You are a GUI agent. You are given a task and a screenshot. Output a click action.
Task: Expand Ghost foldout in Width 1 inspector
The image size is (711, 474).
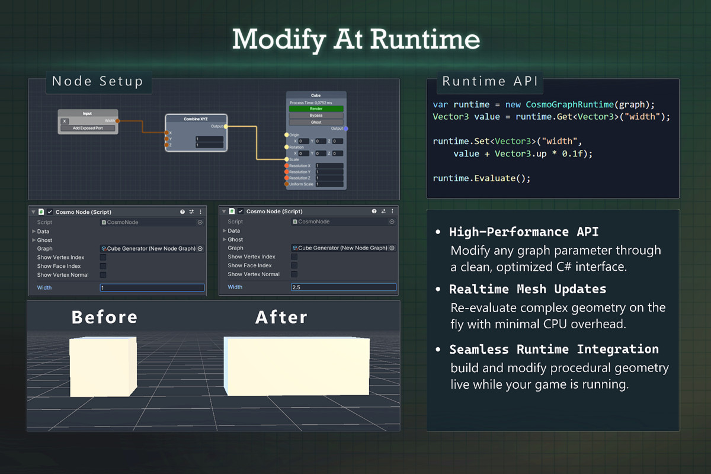point(34,240)
